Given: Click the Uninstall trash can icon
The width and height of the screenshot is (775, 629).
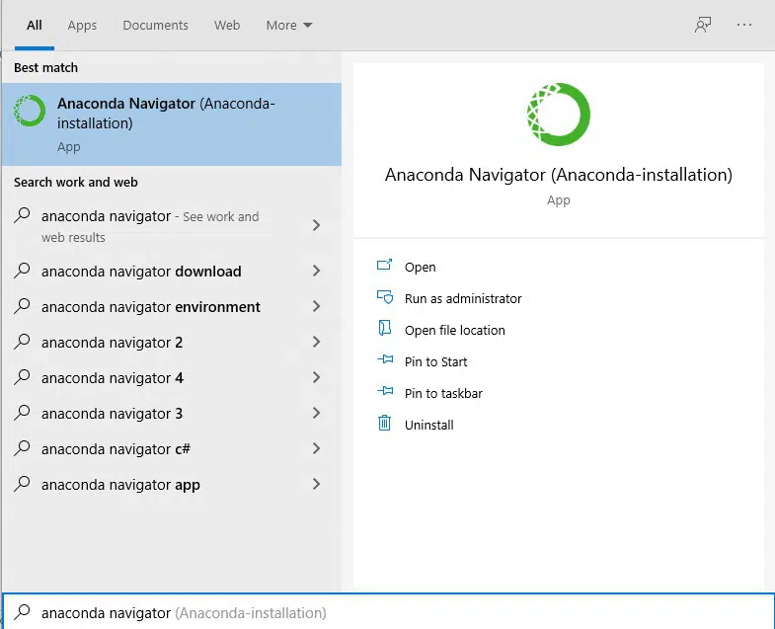Looking at the screenshot, I should tap(384, 424).
